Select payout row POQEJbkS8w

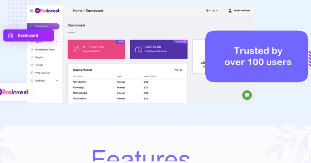coord(128,99)
